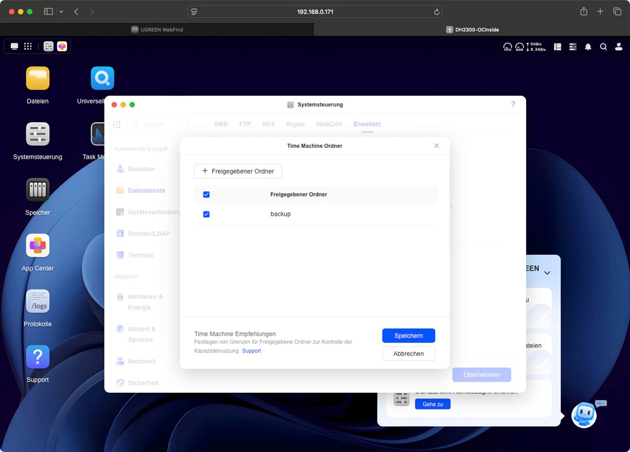
Task: Uncheck the backup folder checkbox
Action: tap(206, 215)
